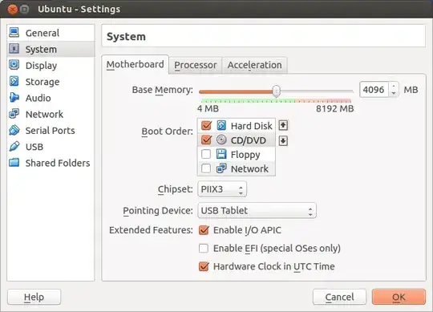Select the Display monitor icon

coord(14,65)
